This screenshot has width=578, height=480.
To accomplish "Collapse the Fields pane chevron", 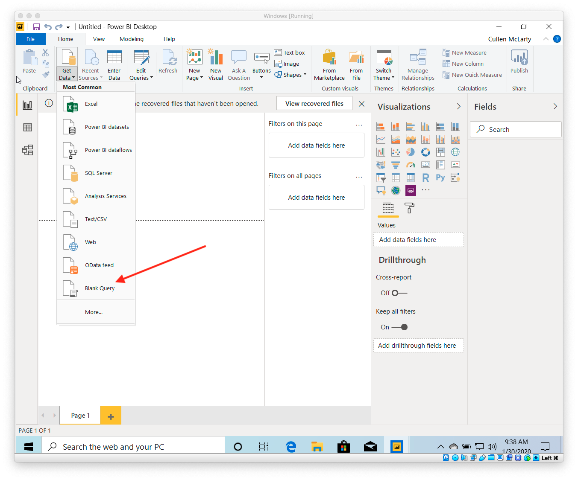I will coord(555,106).
